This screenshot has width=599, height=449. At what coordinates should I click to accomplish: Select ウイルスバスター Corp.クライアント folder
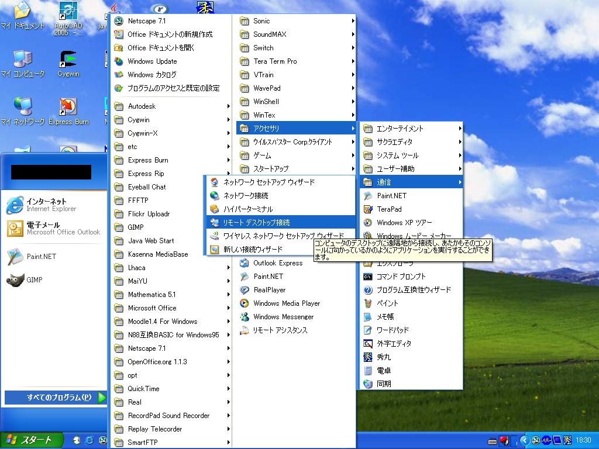296,142
